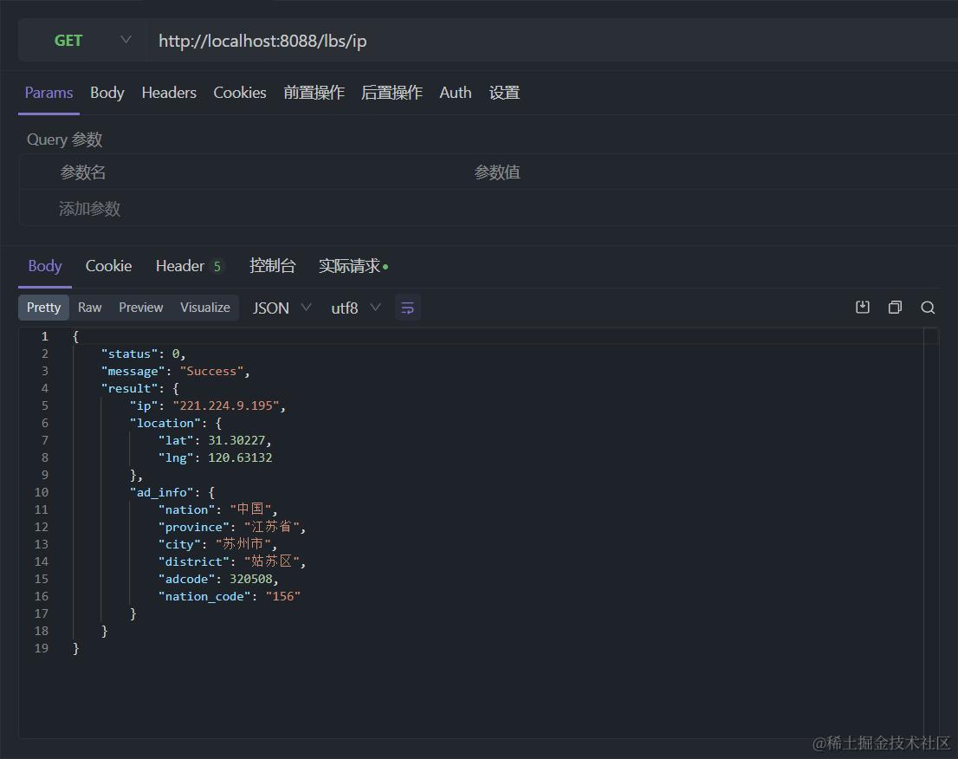958x759 pixels.
Task: Click the "location" JSON key line
Action: (x=175, y=423)
